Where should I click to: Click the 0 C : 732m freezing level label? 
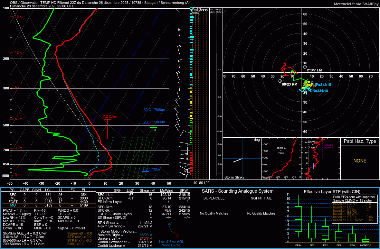click(x=151, y=170)
